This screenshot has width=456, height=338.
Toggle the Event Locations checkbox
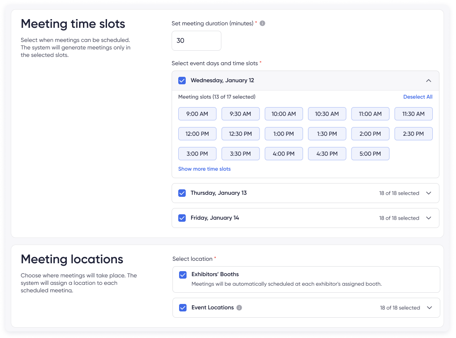pyautogui.click(x=183, y=308)
